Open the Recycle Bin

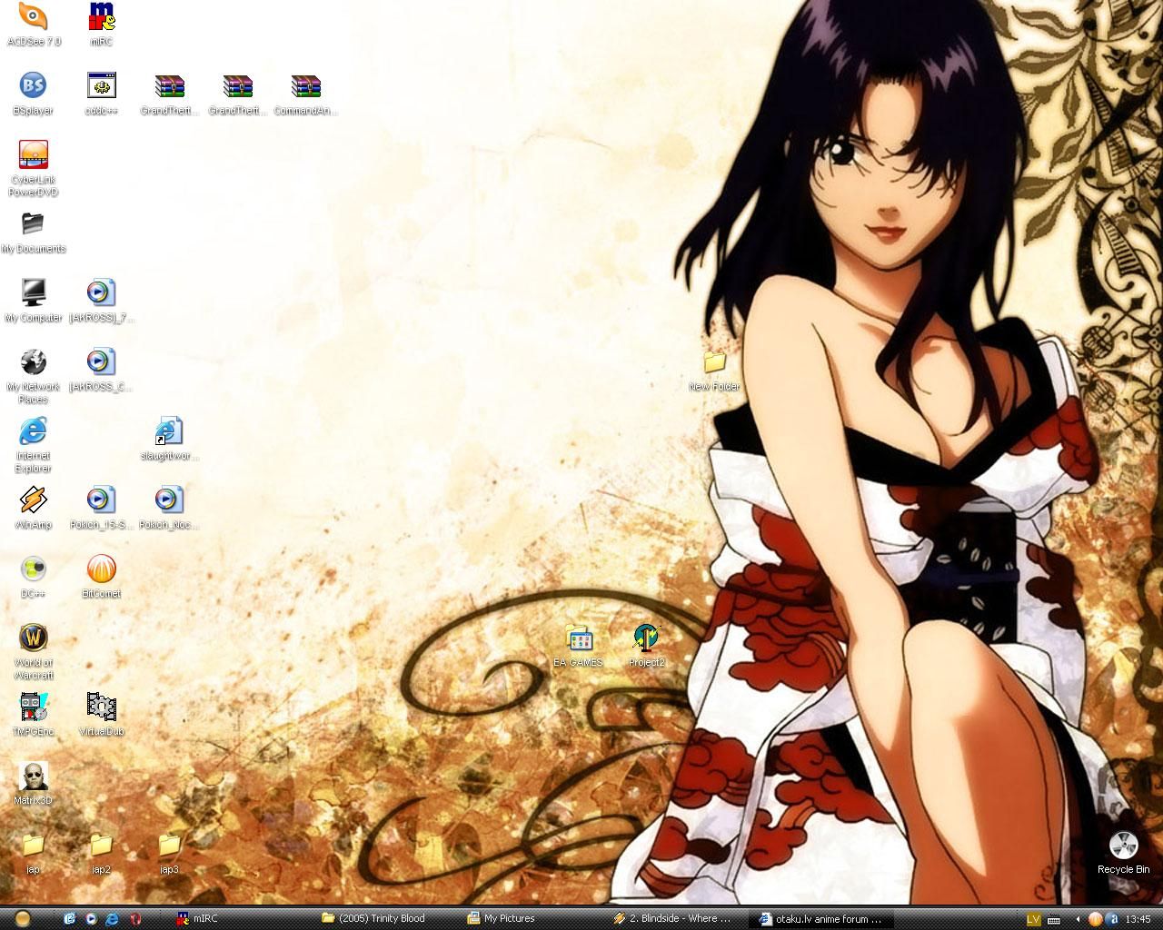pyautogui.click(x=1124, y=853)
